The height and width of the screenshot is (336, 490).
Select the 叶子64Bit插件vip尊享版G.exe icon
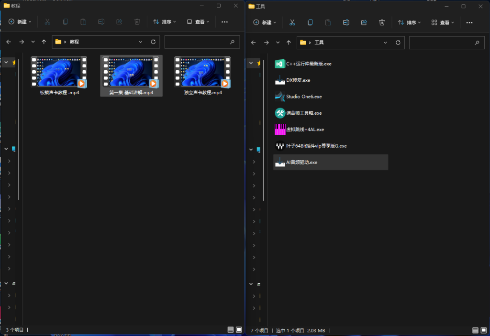pyautogui.click(x=280, y=146)
